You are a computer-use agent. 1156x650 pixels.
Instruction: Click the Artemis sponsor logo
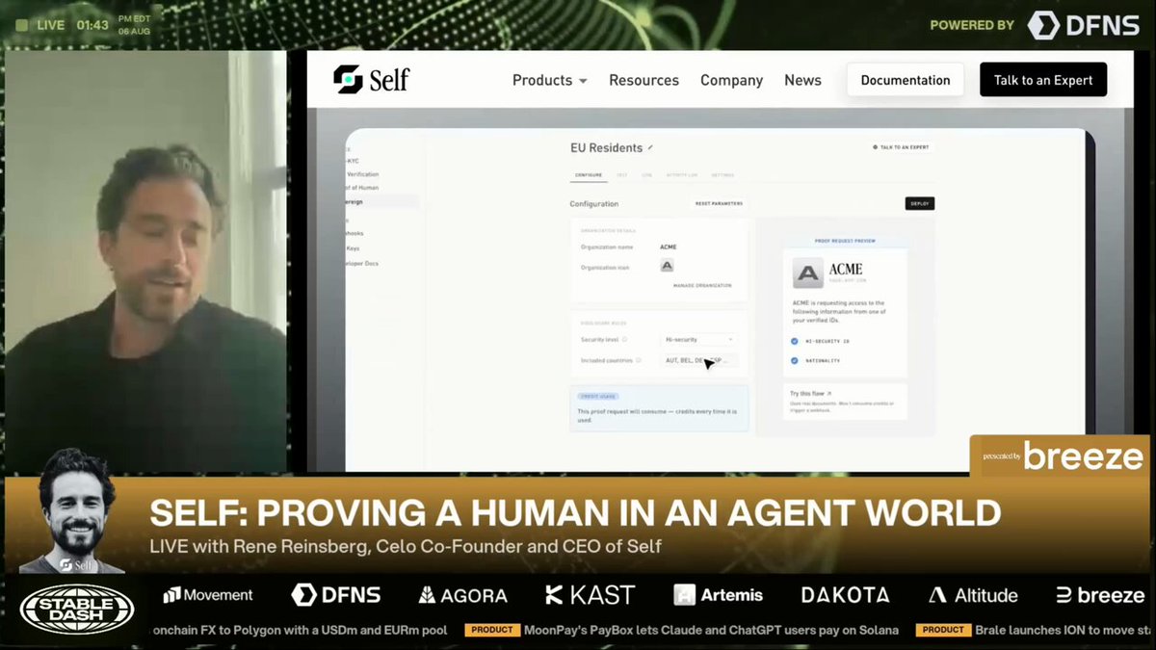[718, 595]
